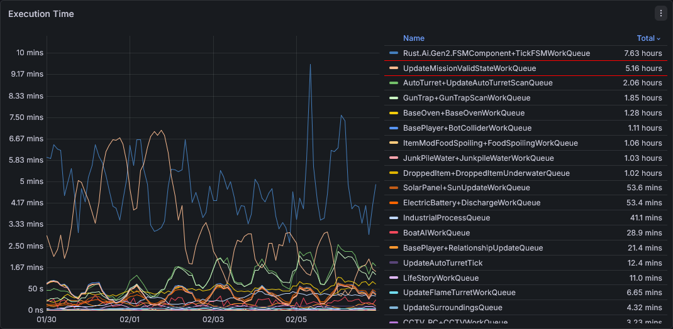The height and width of the screenshot is (329, 673).
Task: Click BaseOven+BaseOvenWorkQueue yellow color swatch
Action: click(394, 113)
